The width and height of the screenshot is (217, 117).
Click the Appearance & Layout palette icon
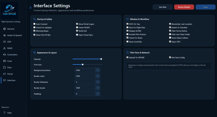click(x=34, y=53)
